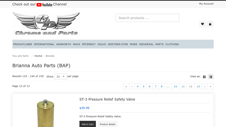Open My Account link

(x=206, y=4)
